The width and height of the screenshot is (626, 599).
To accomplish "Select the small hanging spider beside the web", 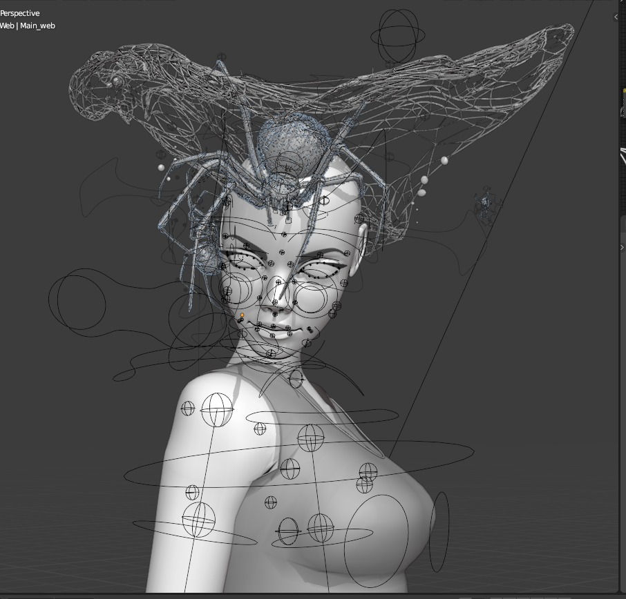I will [486, 204].
